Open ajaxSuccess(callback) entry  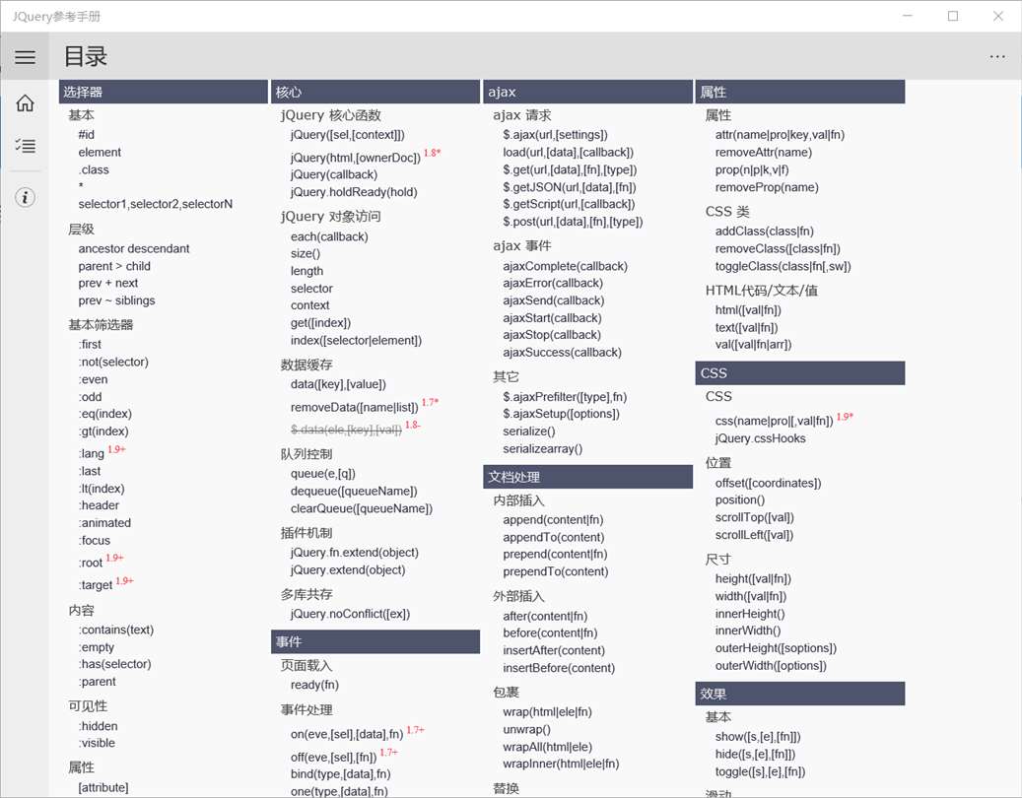point(563,353)
